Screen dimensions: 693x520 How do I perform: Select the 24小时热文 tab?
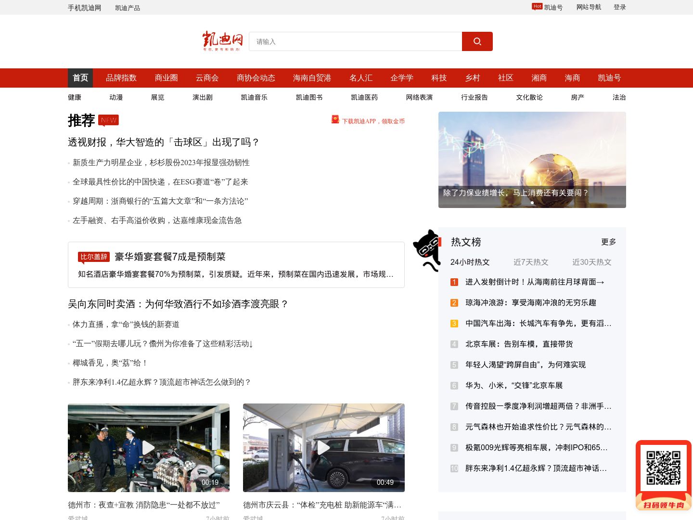(470, 262)
